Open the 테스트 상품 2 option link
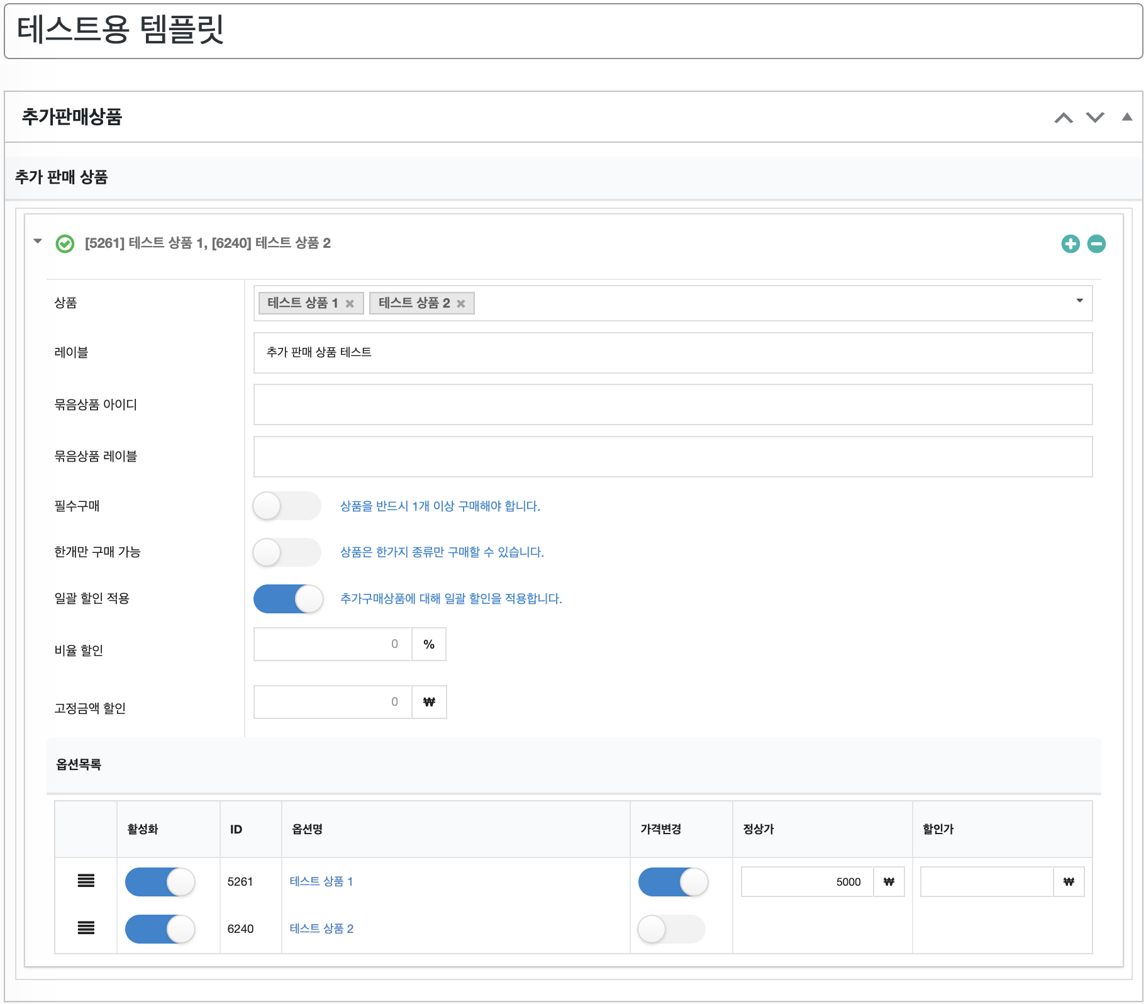 (x=321, y=929)
